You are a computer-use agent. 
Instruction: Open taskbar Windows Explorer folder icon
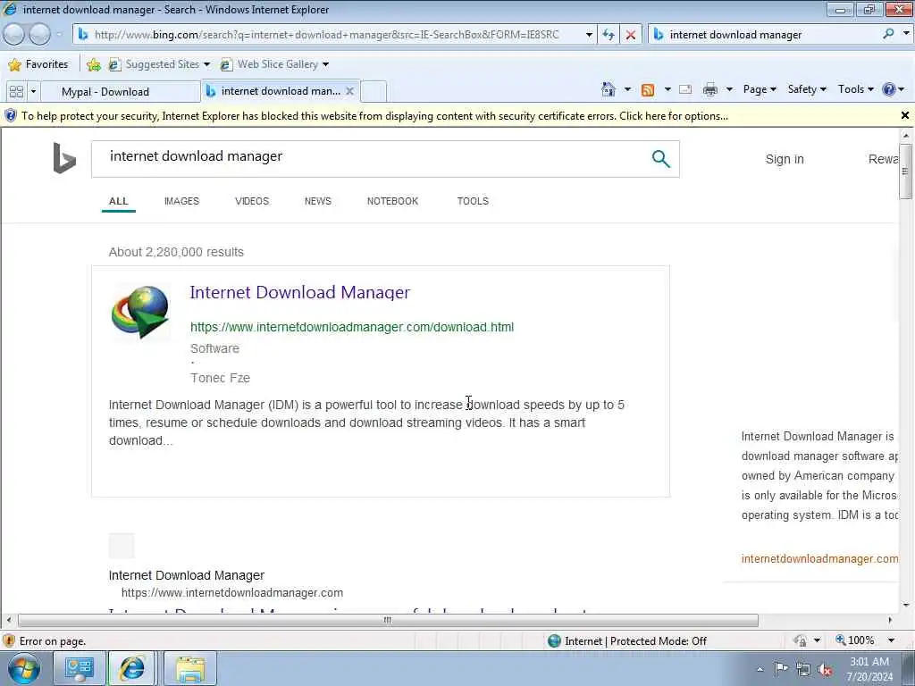click(x=190, y=668)
